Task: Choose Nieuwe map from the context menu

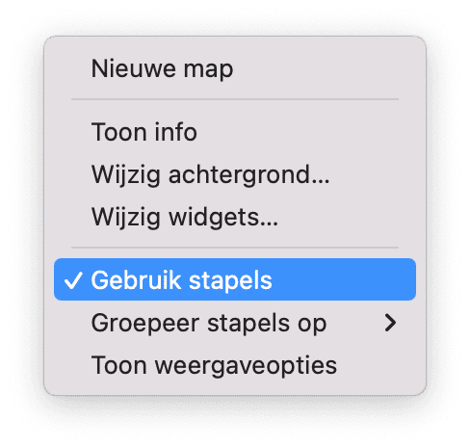Action: [x=235, y=68]
